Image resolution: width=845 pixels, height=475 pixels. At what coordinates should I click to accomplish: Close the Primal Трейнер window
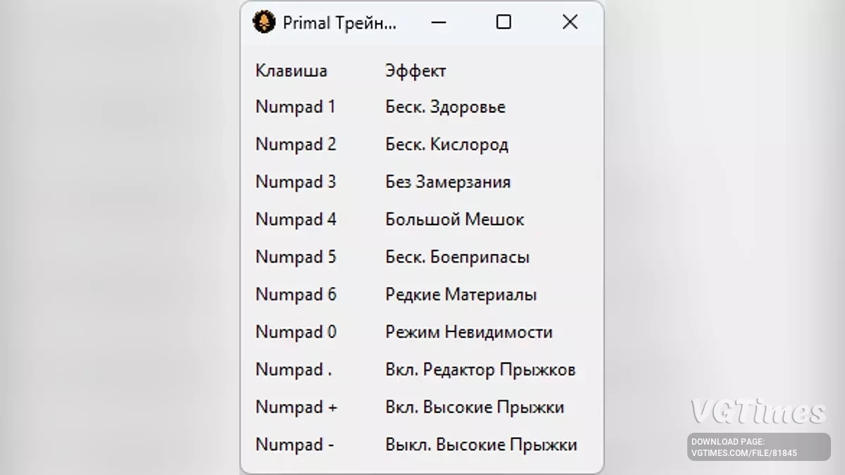pyautogui.click(x=570, y=23)
